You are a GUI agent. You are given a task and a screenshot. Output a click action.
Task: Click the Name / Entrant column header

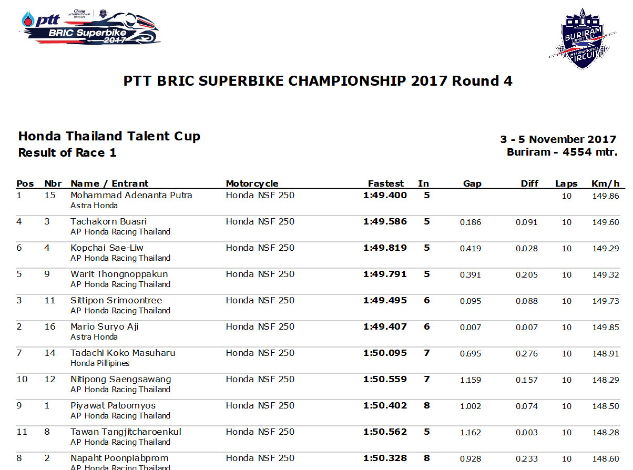click(x=109, y=183)
